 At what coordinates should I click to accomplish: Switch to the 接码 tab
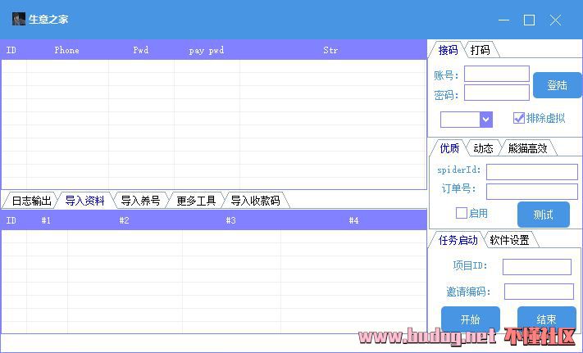448,50
